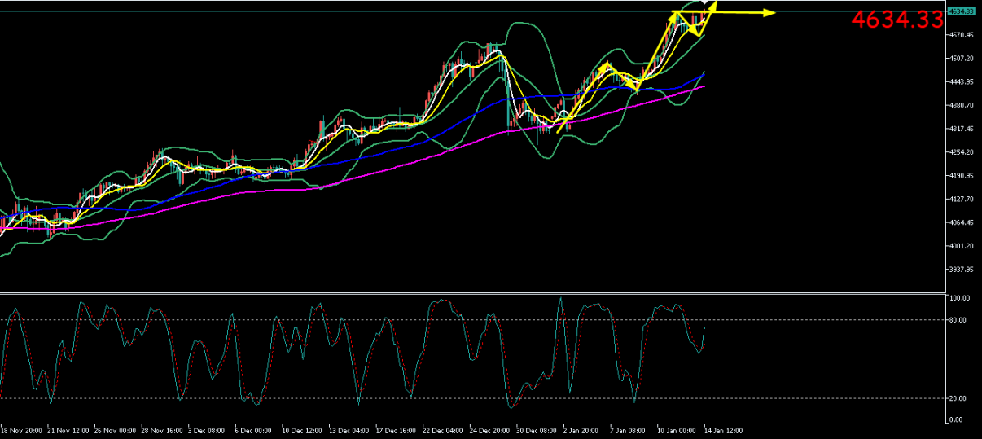Screen dimensions: 982x439
Task: Click the 80.00 oscillator level label
Action: 958,320
